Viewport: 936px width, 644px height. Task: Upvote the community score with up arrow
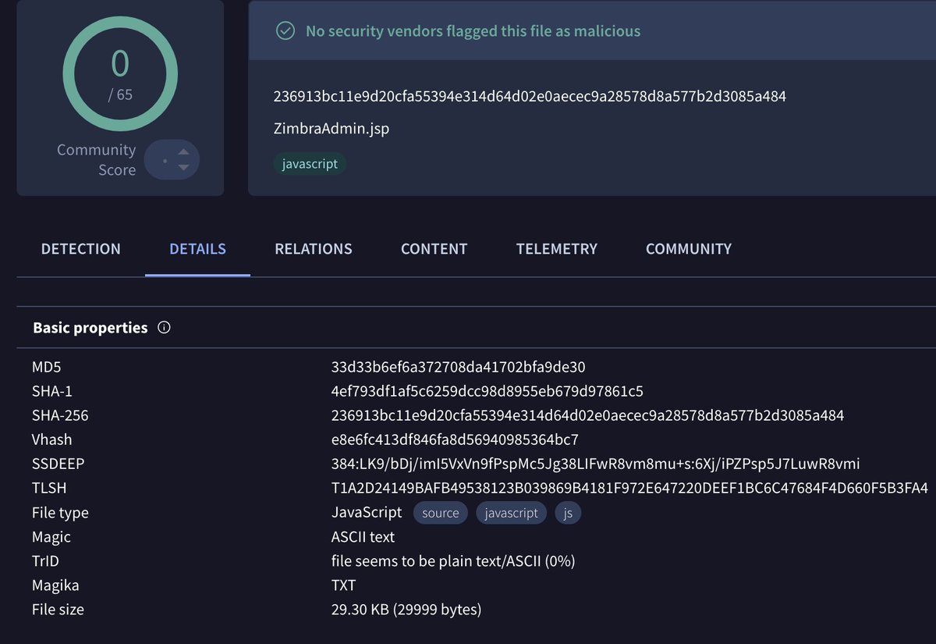183,152
